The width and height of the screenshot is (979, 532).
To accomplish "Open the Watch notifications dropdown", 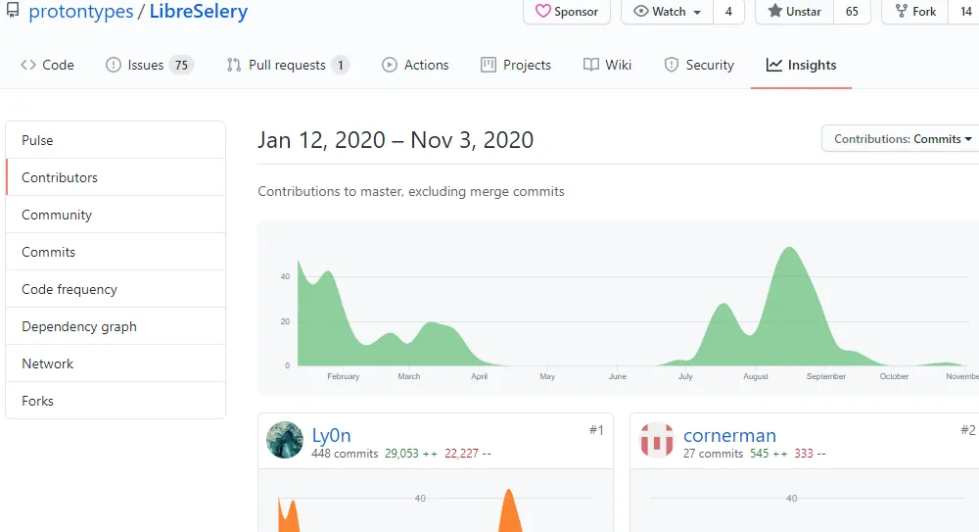I will [668, 11].
